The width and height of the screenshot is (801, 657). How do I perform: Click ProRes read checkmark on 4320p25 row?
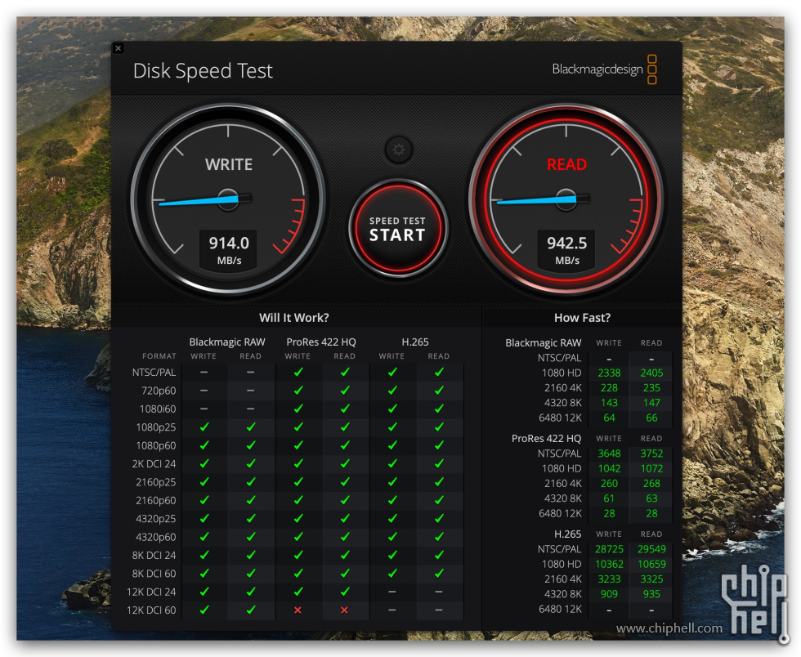345,519
